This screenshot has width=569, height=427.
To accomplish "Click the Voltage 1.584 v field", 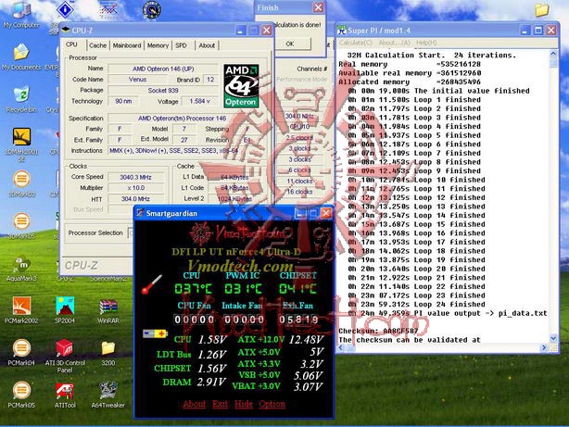I will coord(200,101).
